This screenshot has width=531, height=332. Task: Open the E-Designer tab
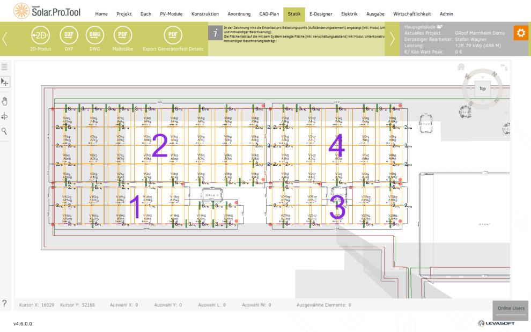pyautogui.click(x=321, y=14)
